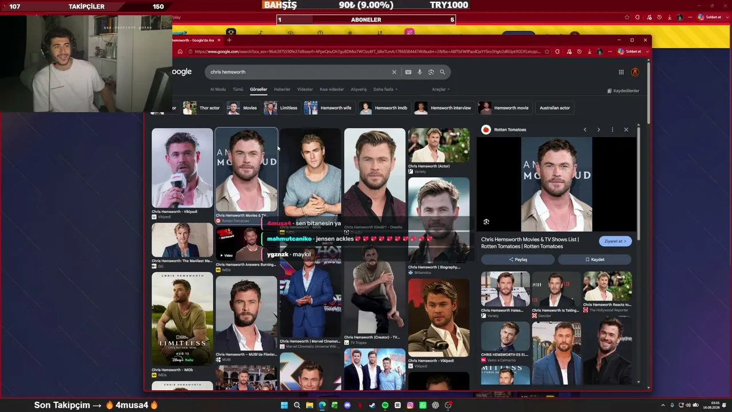This screenshot has height=412, width=732.
Task: Switch to the 'Kısa videolar' tab
Action: click(x=332, y=89)
